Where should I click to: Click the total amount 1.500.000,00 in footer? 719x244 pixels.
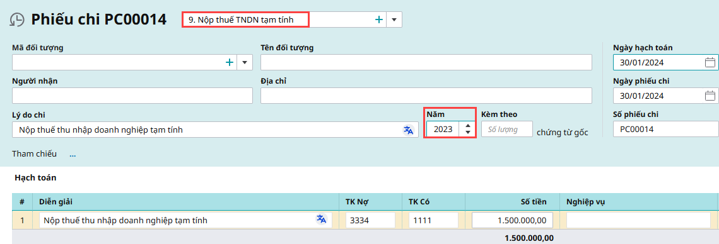pos(529,238)
